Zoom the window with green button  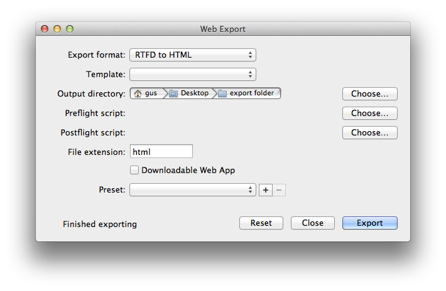[x=70, y=29]
